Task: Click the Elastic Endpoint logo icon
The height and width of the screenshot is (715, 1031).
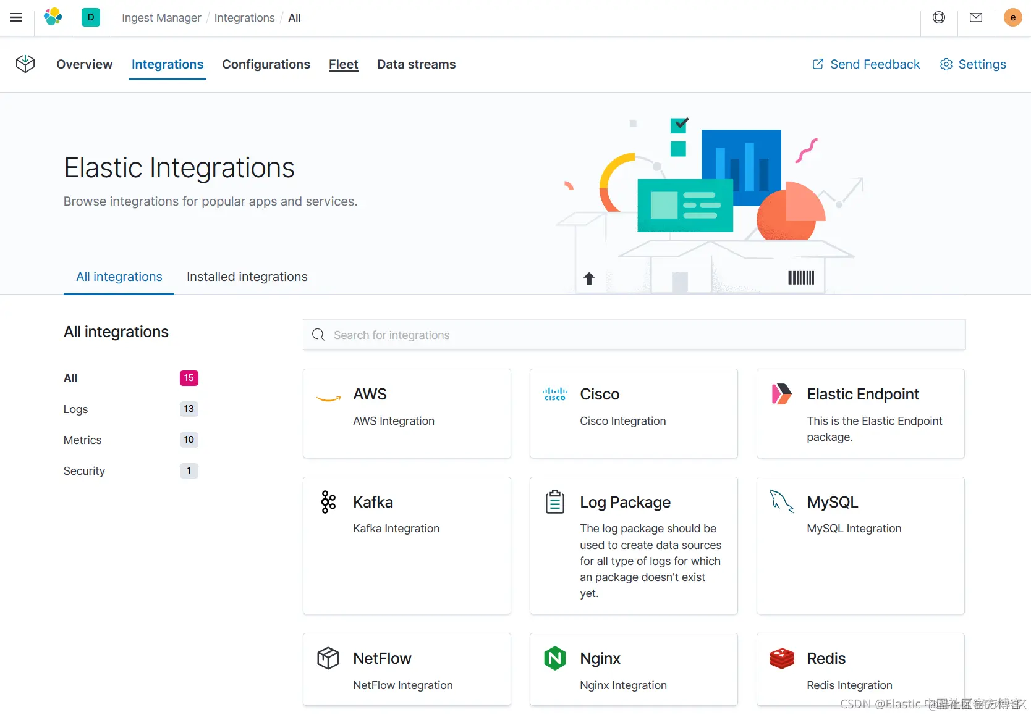Action: (782, 394)
